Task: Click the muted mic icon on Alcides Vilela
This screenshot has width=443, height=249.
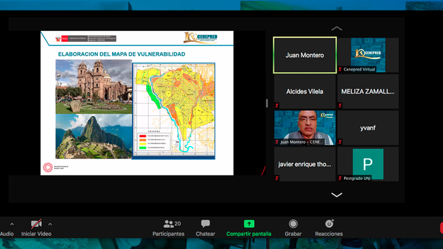Action: pos(277,106)
